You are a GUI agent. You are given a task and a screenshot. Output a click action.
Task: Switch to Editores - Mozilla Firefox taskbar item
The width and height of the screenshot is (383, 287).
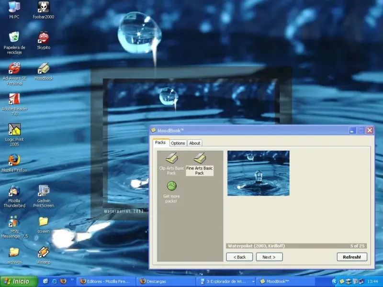click(x=106, y=281)
